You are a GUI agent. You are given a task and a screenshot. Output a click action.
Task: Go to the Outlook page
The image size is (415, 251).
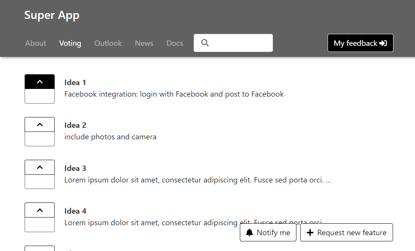[108, 43]
